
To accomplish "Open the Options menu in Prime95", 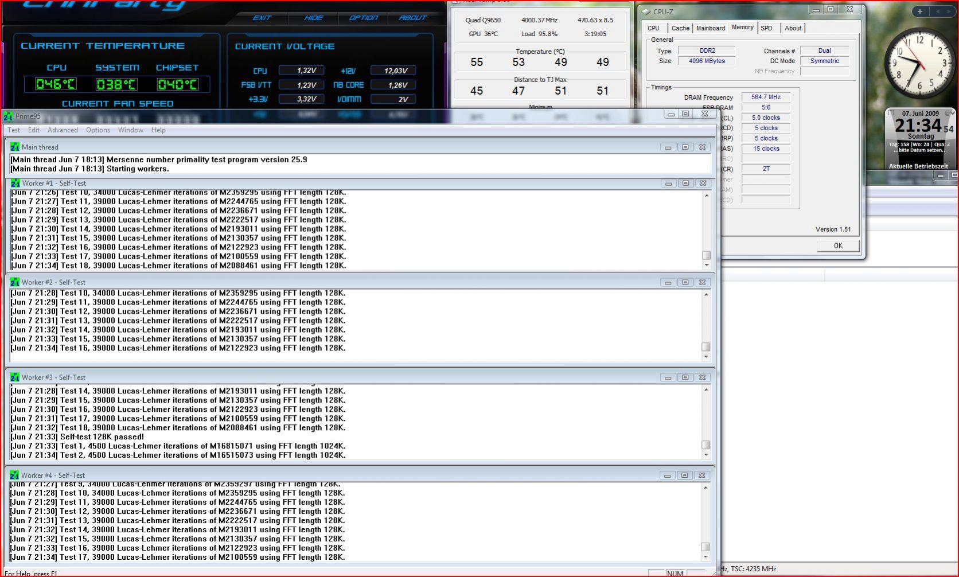I will [98, 130].
